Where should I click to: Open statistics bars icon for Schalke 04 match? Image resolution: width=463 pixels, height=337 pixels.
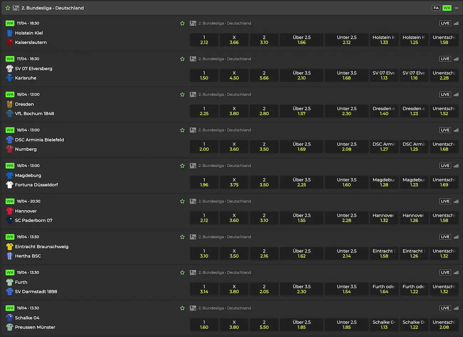456,308
